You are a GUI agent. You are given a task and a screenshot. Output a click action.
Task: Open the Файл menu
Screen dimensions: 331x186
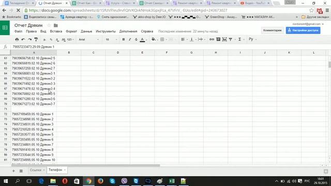19,31
